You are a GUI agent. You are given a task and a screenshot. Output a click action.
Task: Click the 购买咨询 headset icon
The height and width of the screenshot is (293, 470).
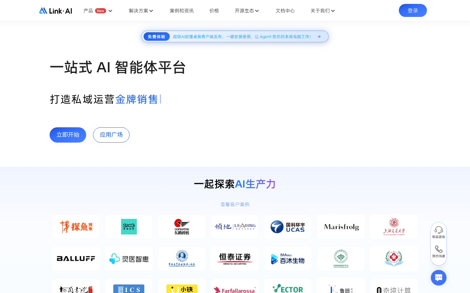tap(439, 230)
